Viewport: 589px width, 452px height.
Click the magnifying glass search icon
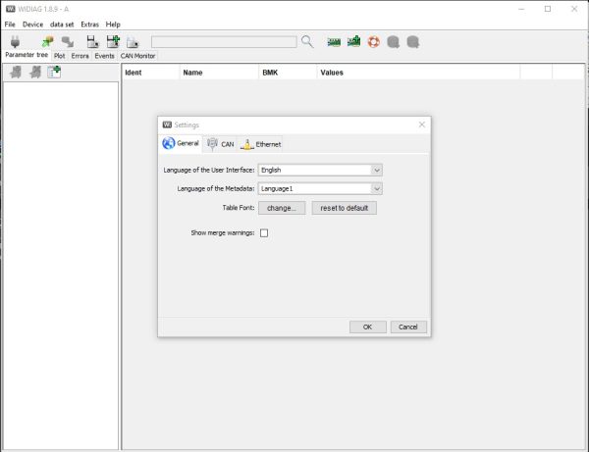[307, 41]
